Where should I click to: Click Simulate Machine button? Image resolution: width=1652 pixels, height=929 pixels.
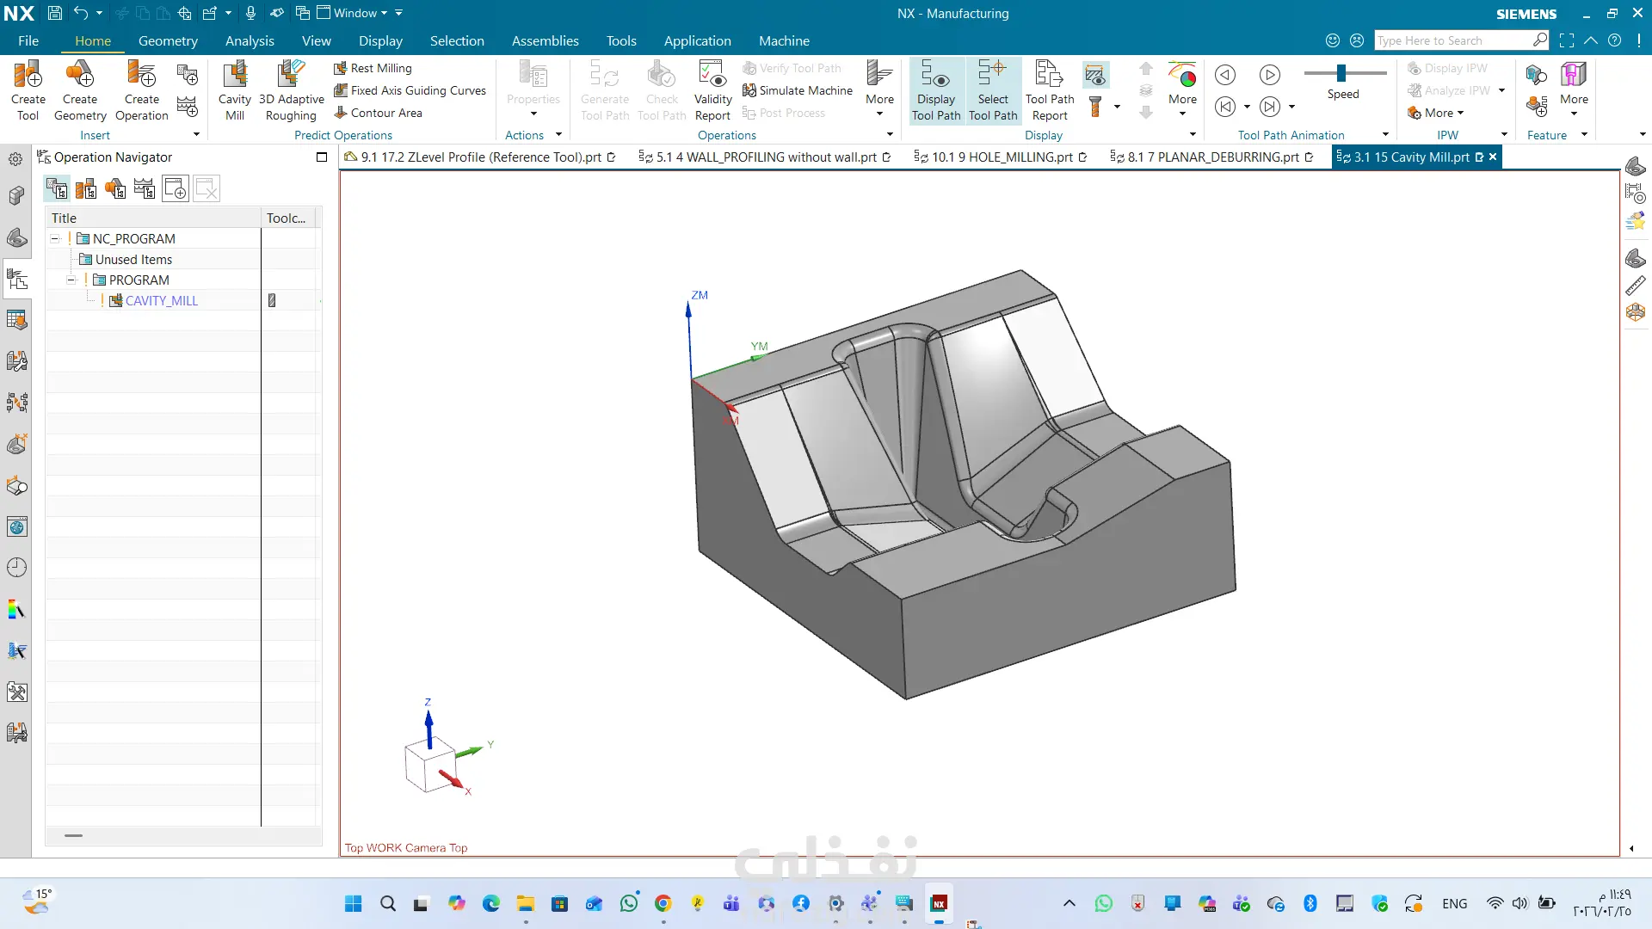[x=798, y=90]
